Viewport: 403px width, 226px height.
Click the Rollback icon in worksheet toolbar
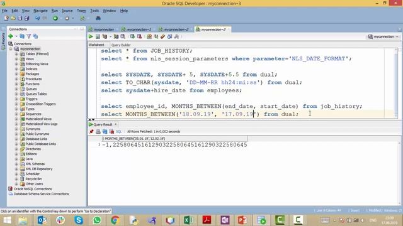point(139,36)
